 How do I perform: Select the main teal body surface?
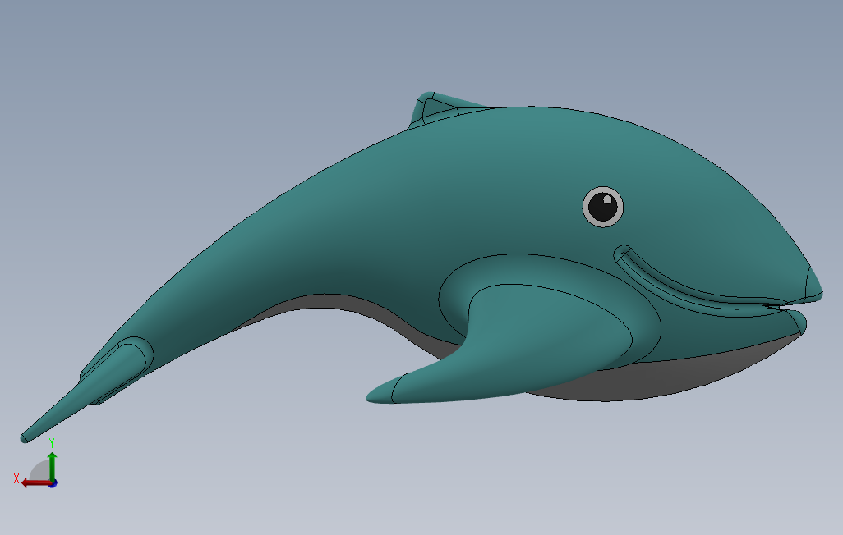click(430, 204)
